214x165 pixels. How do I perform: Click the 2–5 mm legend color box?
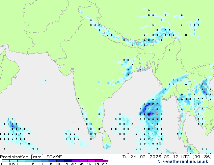pos(29,161)
